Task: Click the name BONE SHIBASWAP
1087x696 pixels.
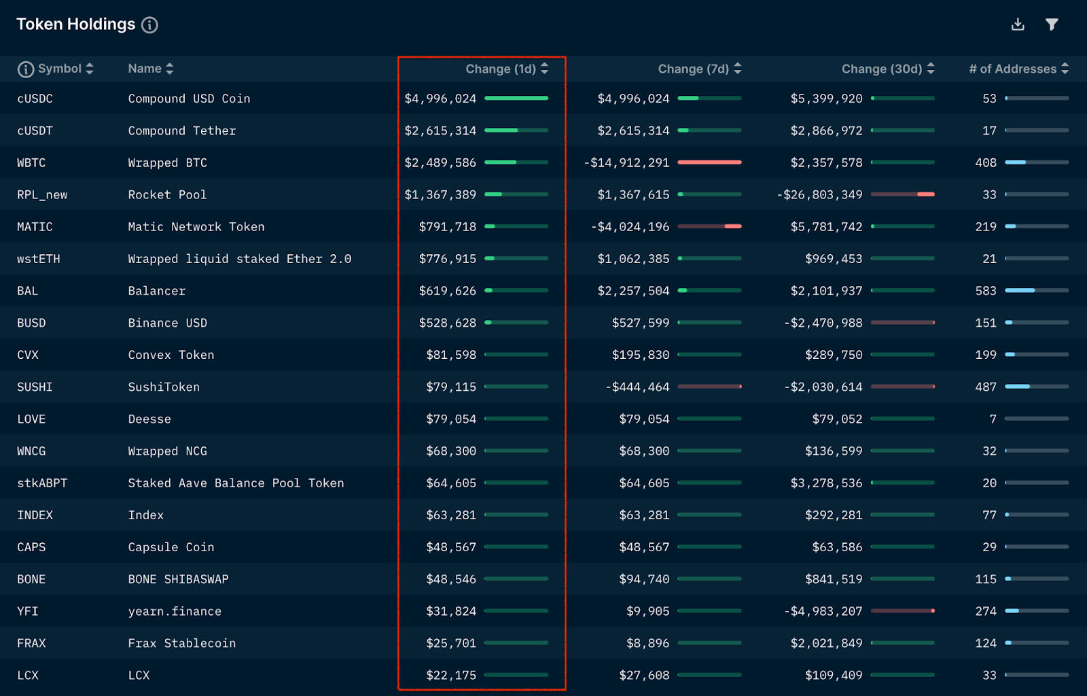Action: (x=178, y=580)
